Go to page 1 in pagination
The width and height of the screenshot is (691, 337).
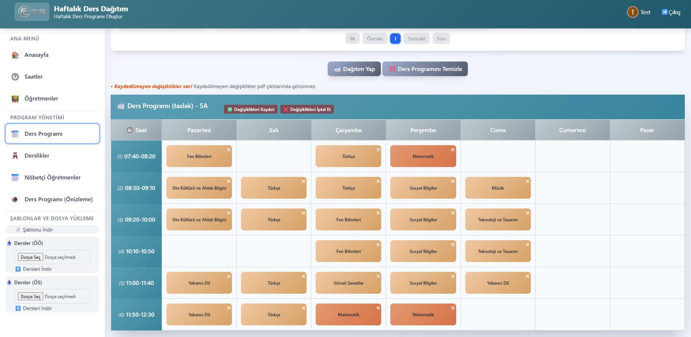(x=395, y=39)
